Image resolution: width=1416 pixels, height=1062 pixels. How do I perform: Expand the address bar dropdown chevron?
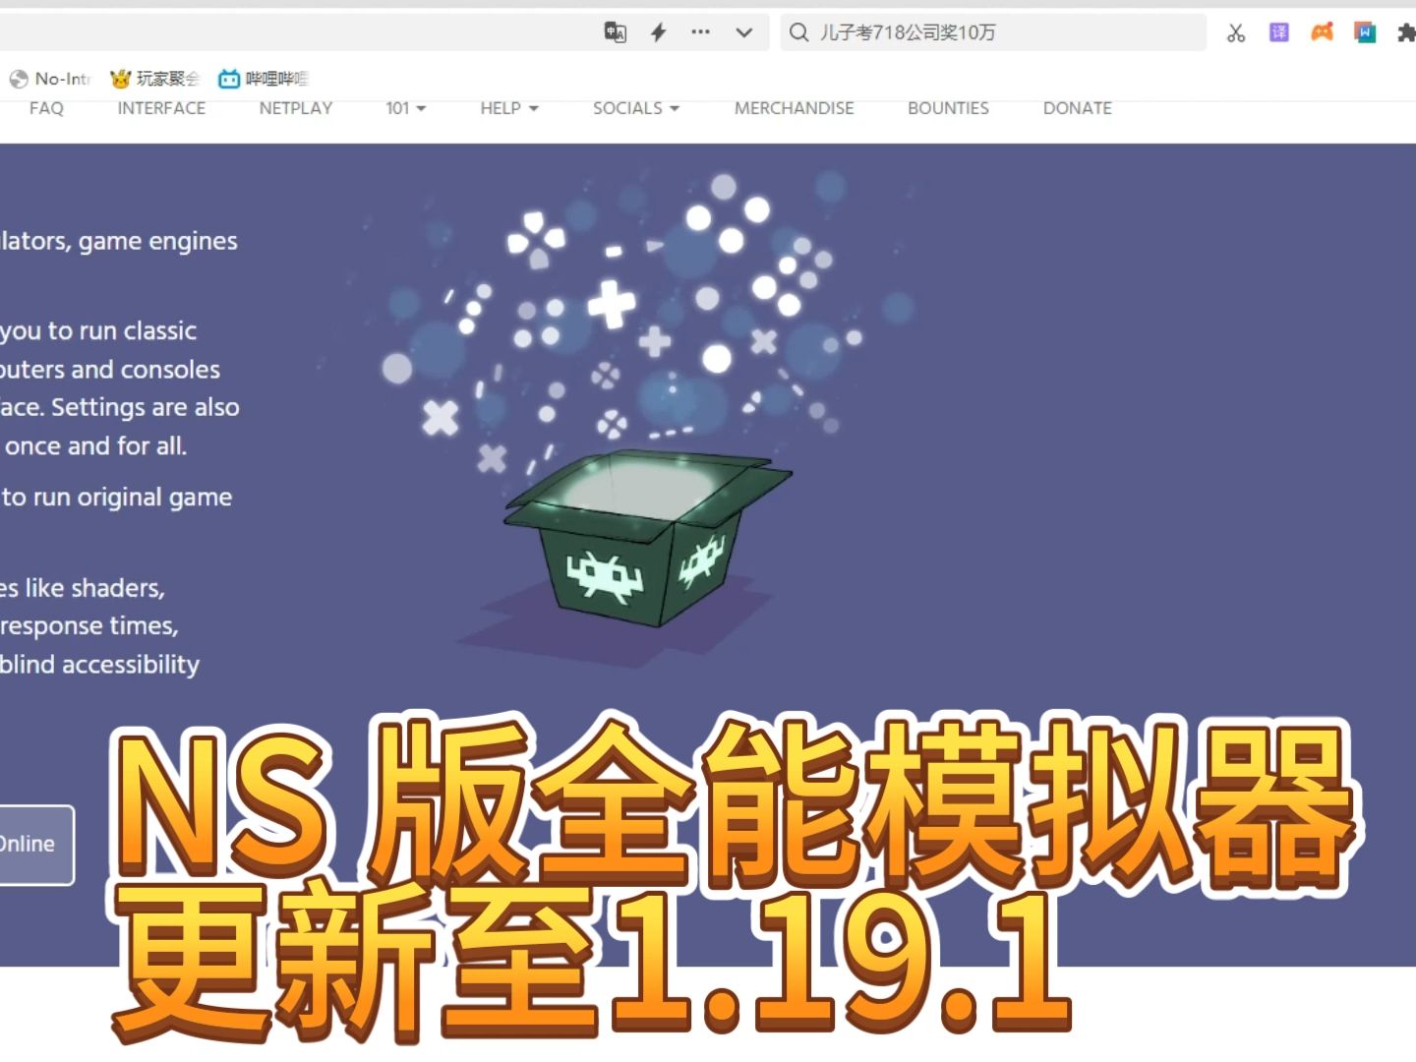(744, 32)
